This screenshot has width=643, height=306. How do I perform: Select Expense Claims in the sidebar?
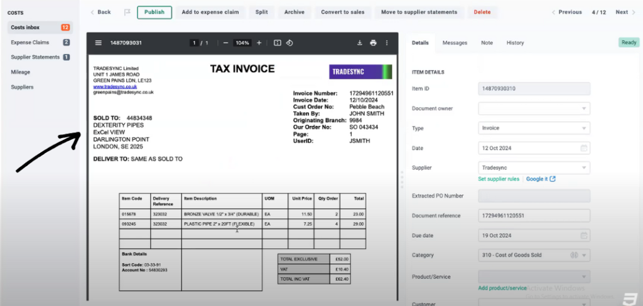click(x=31, y=42)
